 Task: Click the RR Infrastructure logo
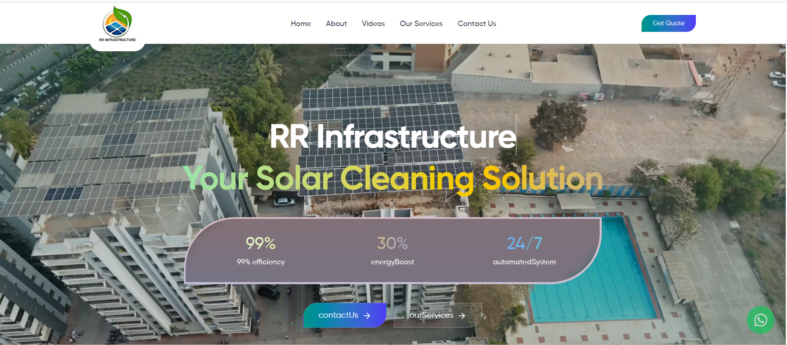117,24
